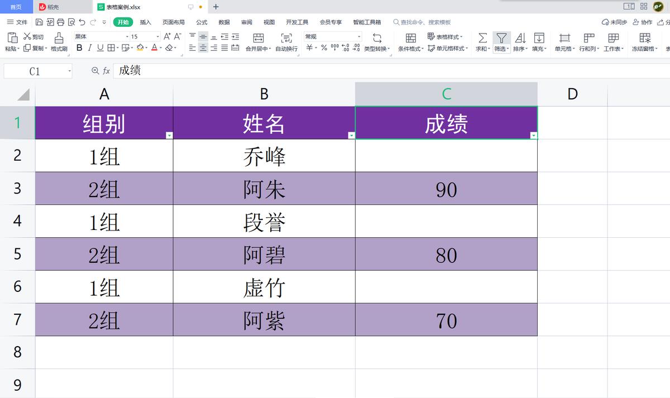
Task: Open the 成绩 column filter dropdown
Action: 533,135
